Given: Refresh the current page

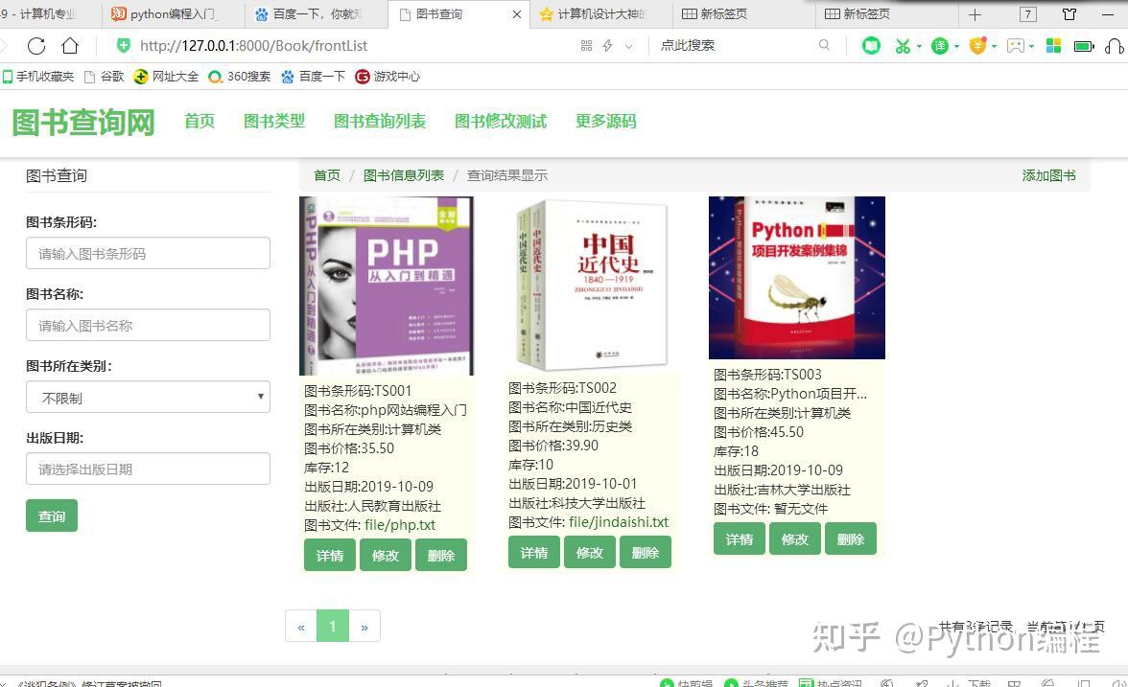Looking at the screenshot, I should [36, 45].
